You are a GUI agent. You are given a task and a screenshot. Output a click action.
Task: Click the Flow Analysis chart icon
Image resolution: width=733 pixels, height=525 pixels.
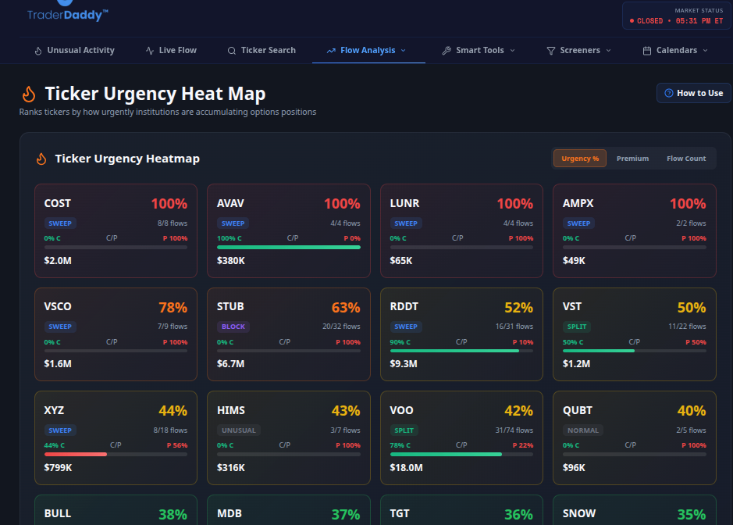pos(333,50)
